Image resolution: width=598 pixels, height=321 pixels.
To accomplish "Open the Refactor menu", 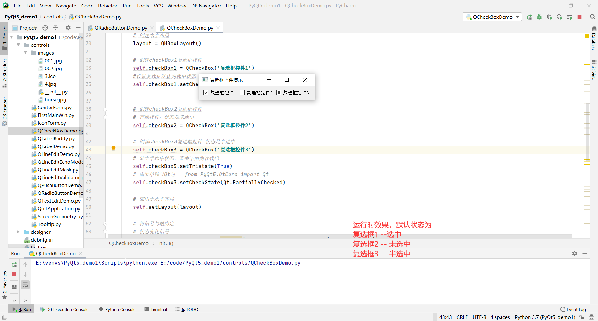I will pyautogui.click(x=107, y=6).
